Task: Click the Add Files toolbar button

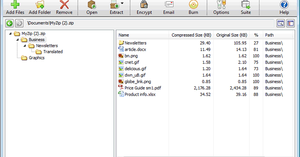Action: (x=15, y=8)
